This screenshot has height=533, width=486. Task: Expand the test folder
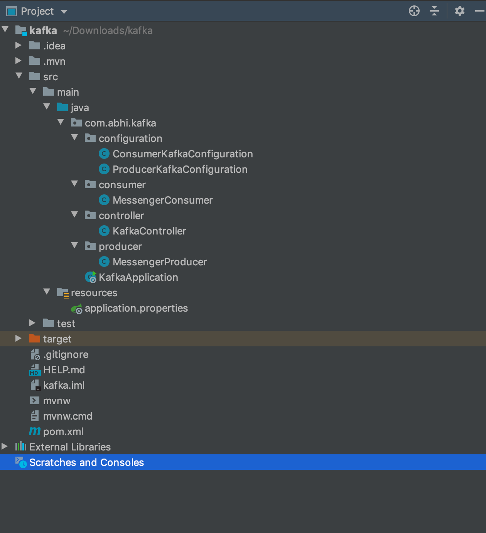point(33,323)
